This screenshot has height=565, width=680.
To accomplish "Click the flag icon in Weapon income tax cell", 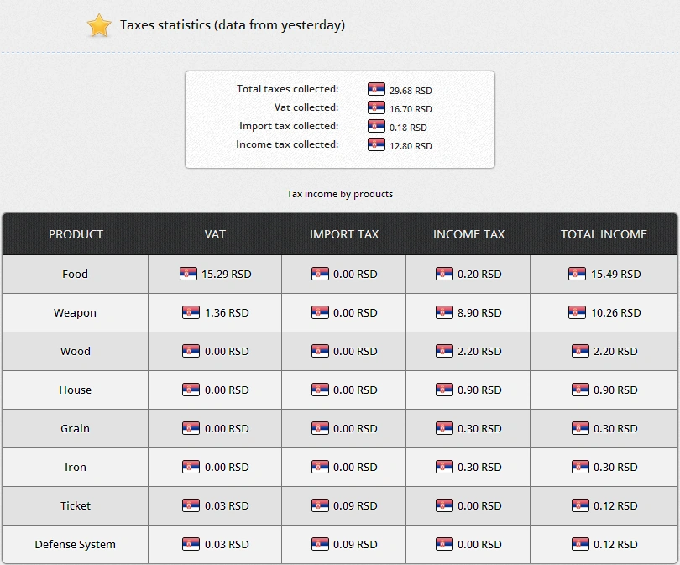I will (444, 312).
